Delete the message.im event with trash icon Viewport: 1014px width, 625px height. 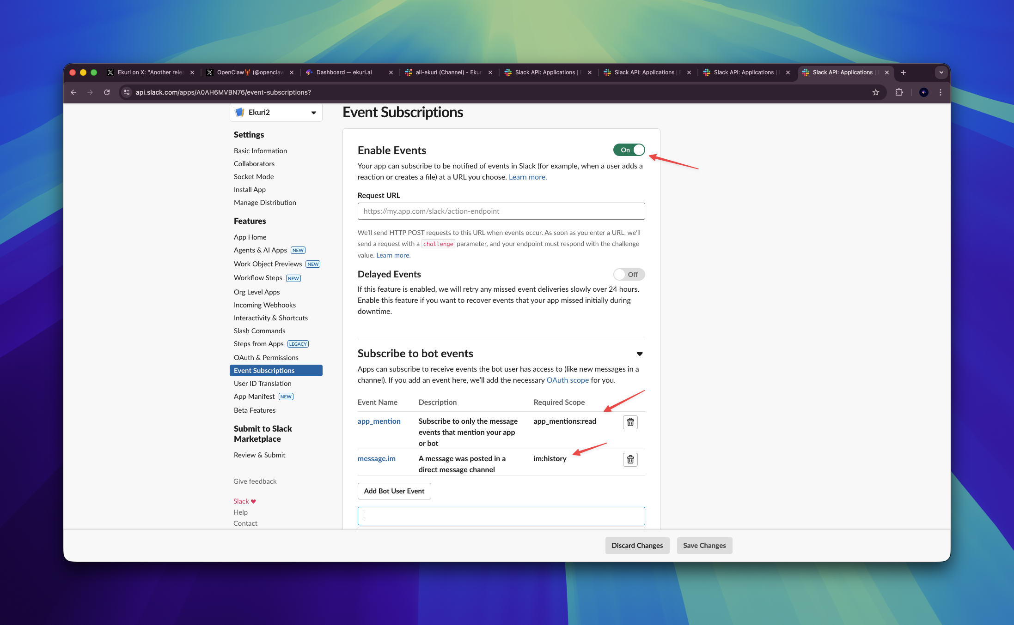pos(630,459)
